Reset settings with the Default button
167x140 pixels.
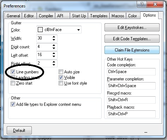19,130
